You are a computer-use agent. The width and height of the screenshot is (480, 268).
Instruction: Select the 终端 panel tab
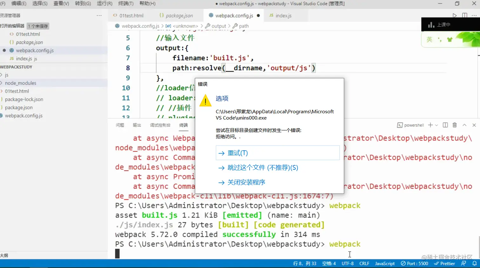tap(183, 125)
